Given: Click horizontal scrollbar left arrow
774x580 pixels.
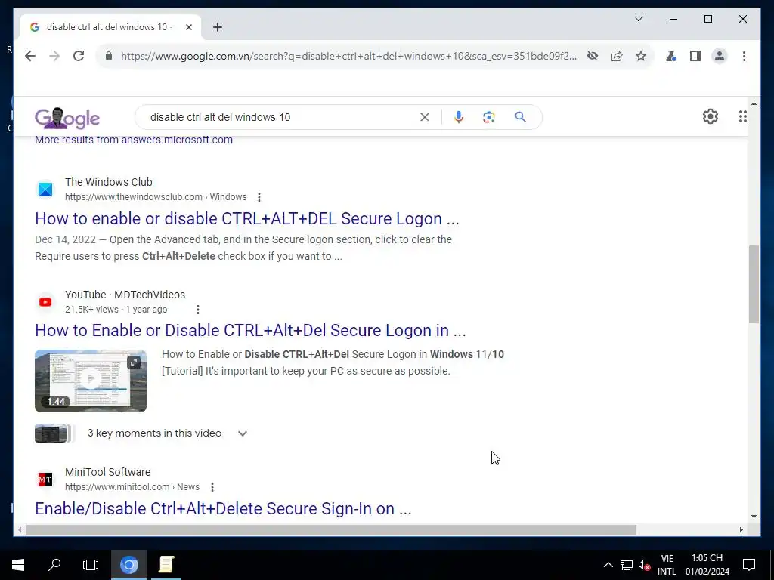Looking at the screenshot, I should click(x=19, y=530).
